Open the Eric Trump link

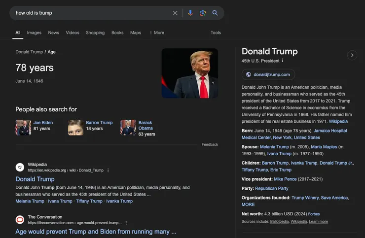coord(281,170)
